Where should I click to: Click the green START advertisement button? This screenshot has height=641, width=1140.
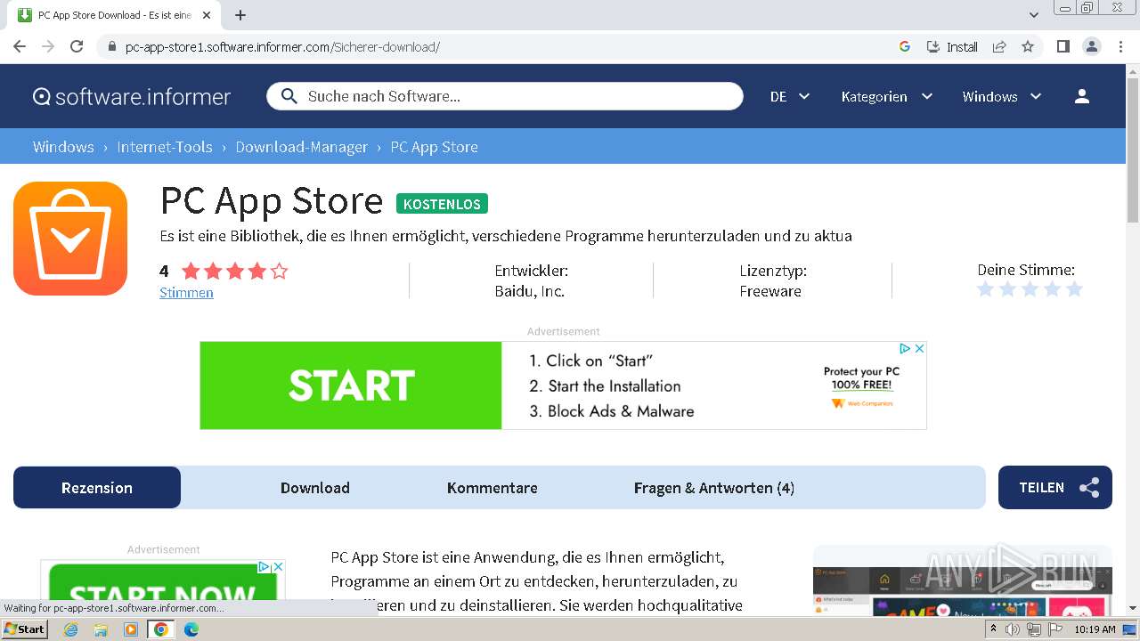click(x=351, y=385)
